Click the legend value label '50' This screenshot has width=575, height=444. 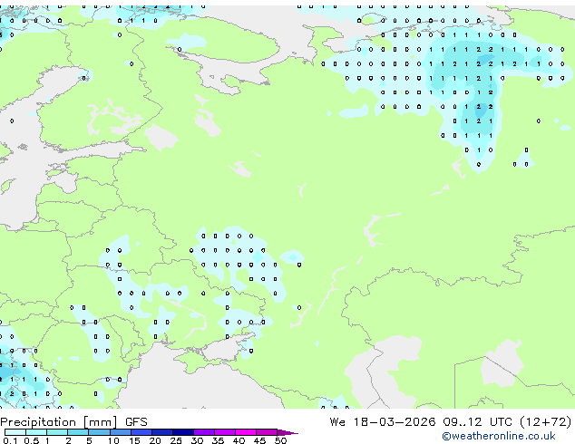tap(280, 440)
